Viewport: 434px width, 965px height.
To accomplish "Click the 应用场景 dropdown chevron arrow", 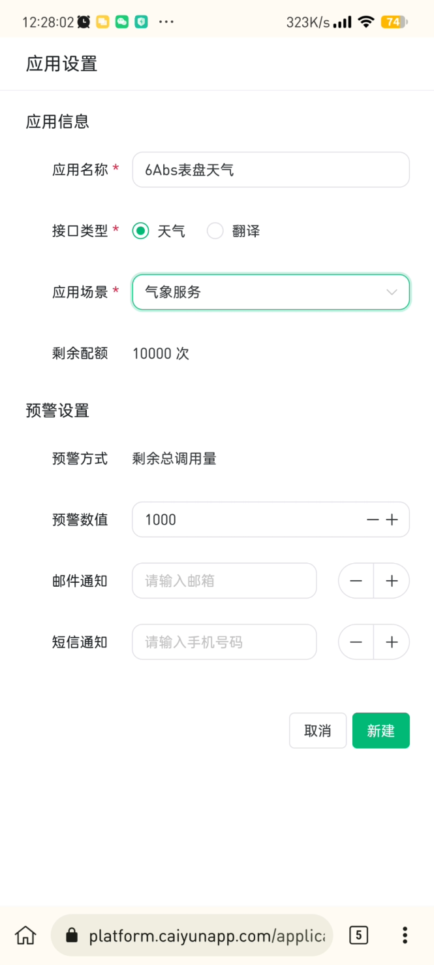I will [x=392, y=292].
